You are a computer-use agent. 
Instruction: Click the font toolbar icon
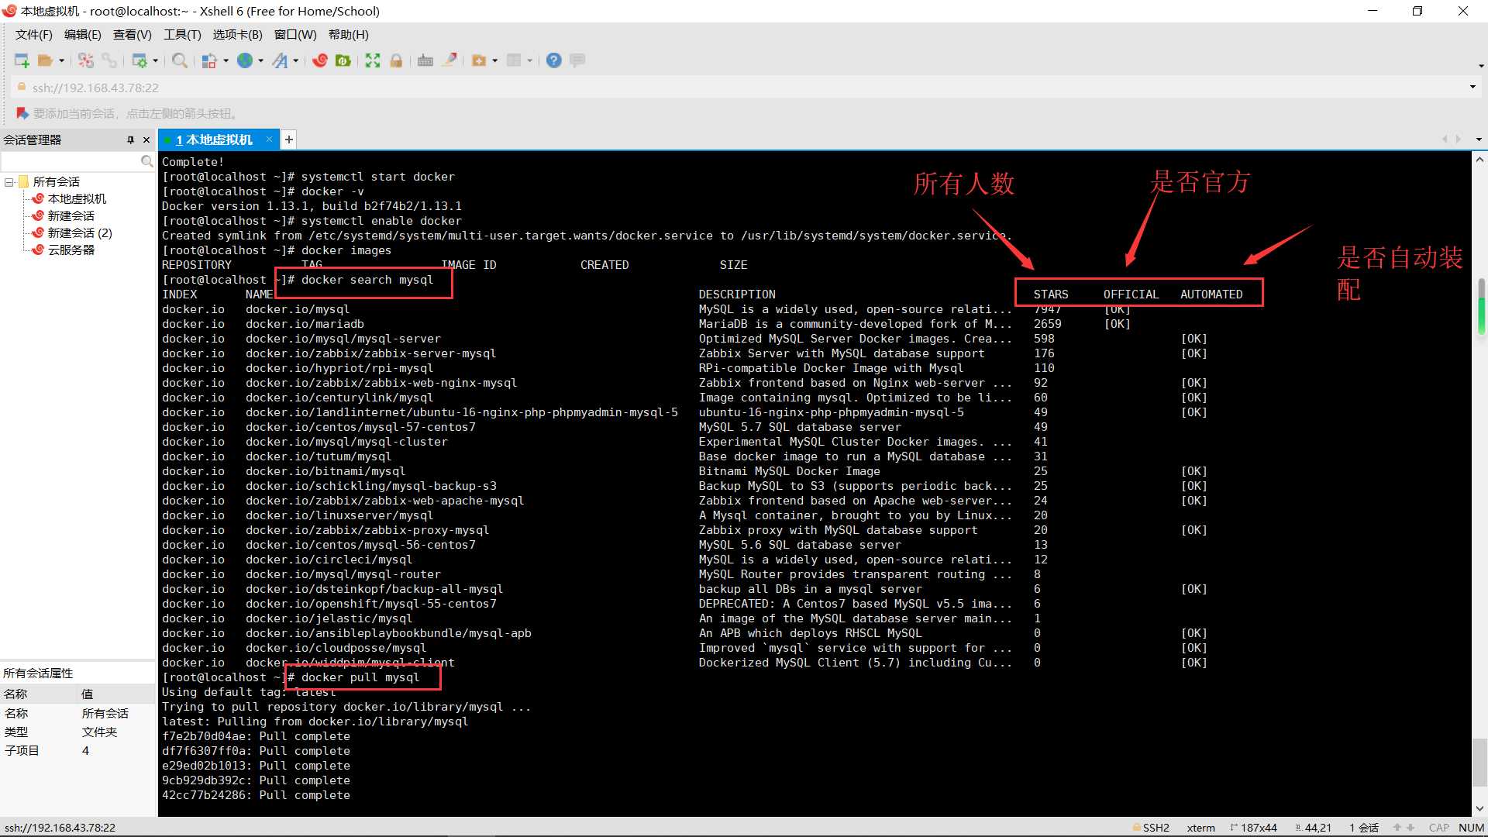[x=280, y=60]
